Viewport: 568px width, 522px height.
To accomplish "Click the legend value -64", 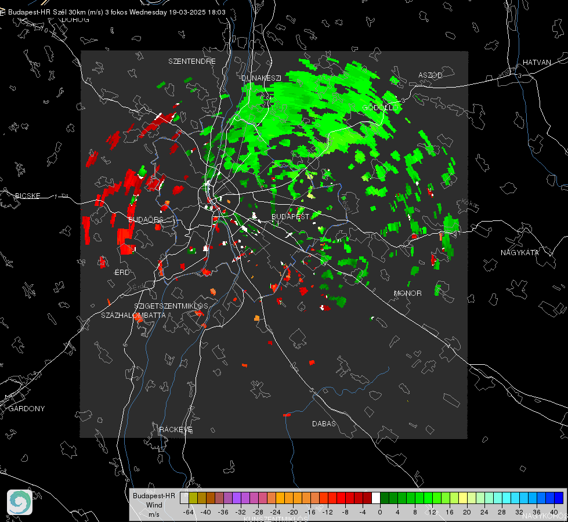I will click(189, 512).
